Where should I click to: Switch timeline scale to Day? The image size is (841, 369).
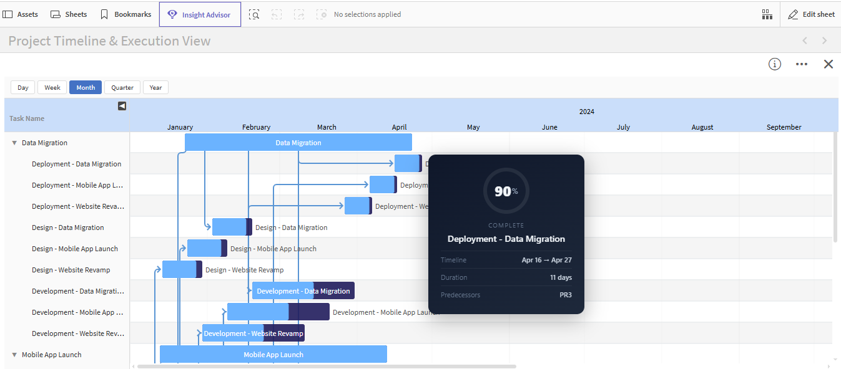coord(23,88)
